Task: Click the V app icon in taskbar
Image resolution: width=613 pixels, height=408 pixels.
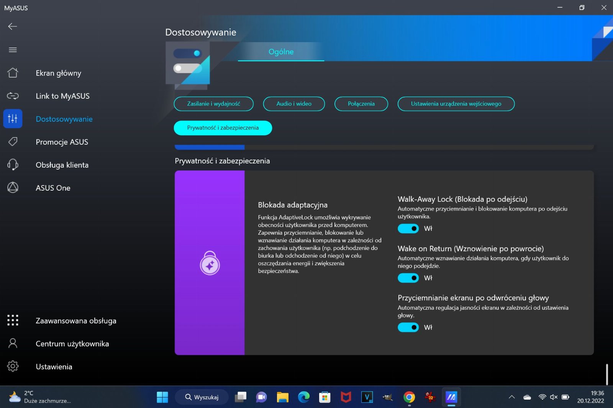Action: (367, 397)
